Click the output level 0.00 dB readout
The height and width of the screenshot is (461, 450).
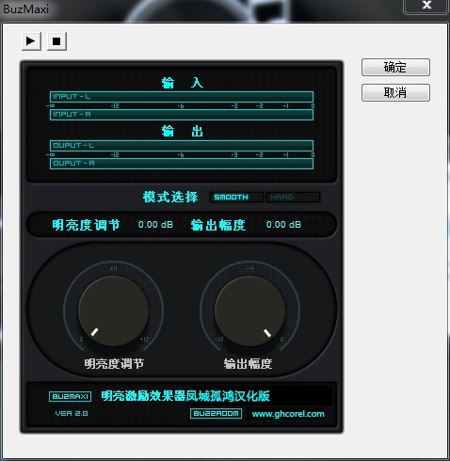pyautogui.click(x=283, y=225)
